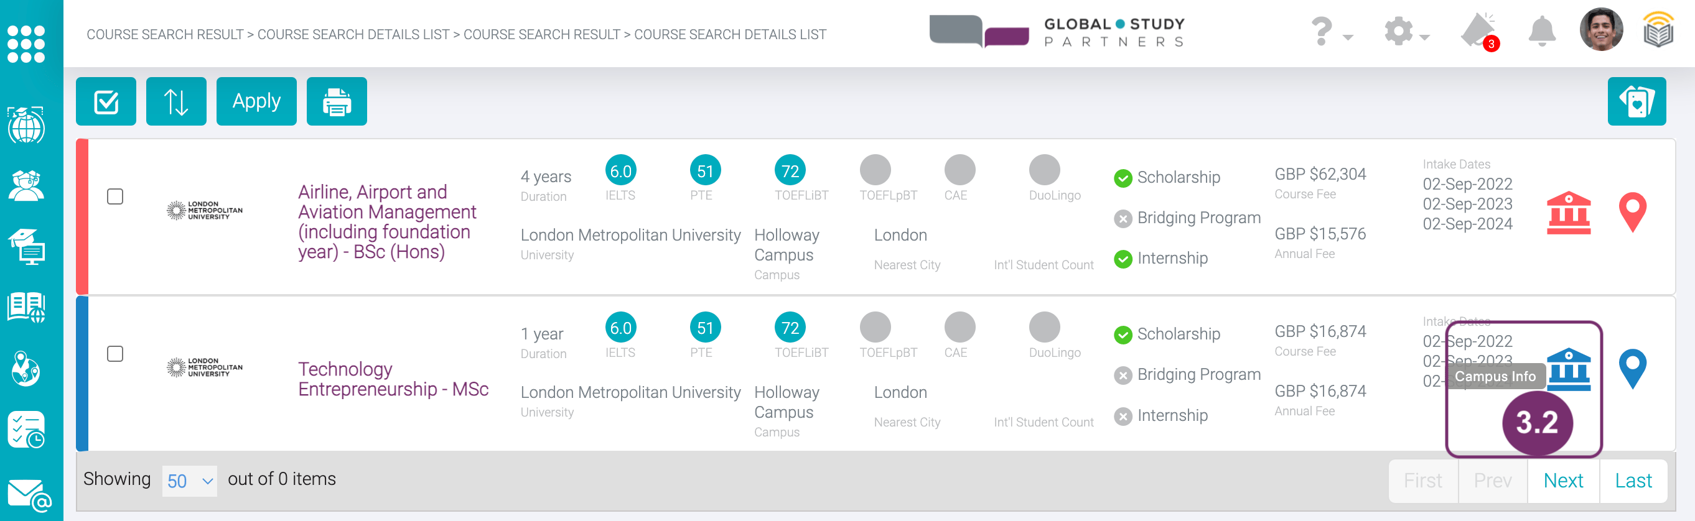Click the Apply button
The width and height of the screenshot is (1695, 521).
click(x=256, y=101)
